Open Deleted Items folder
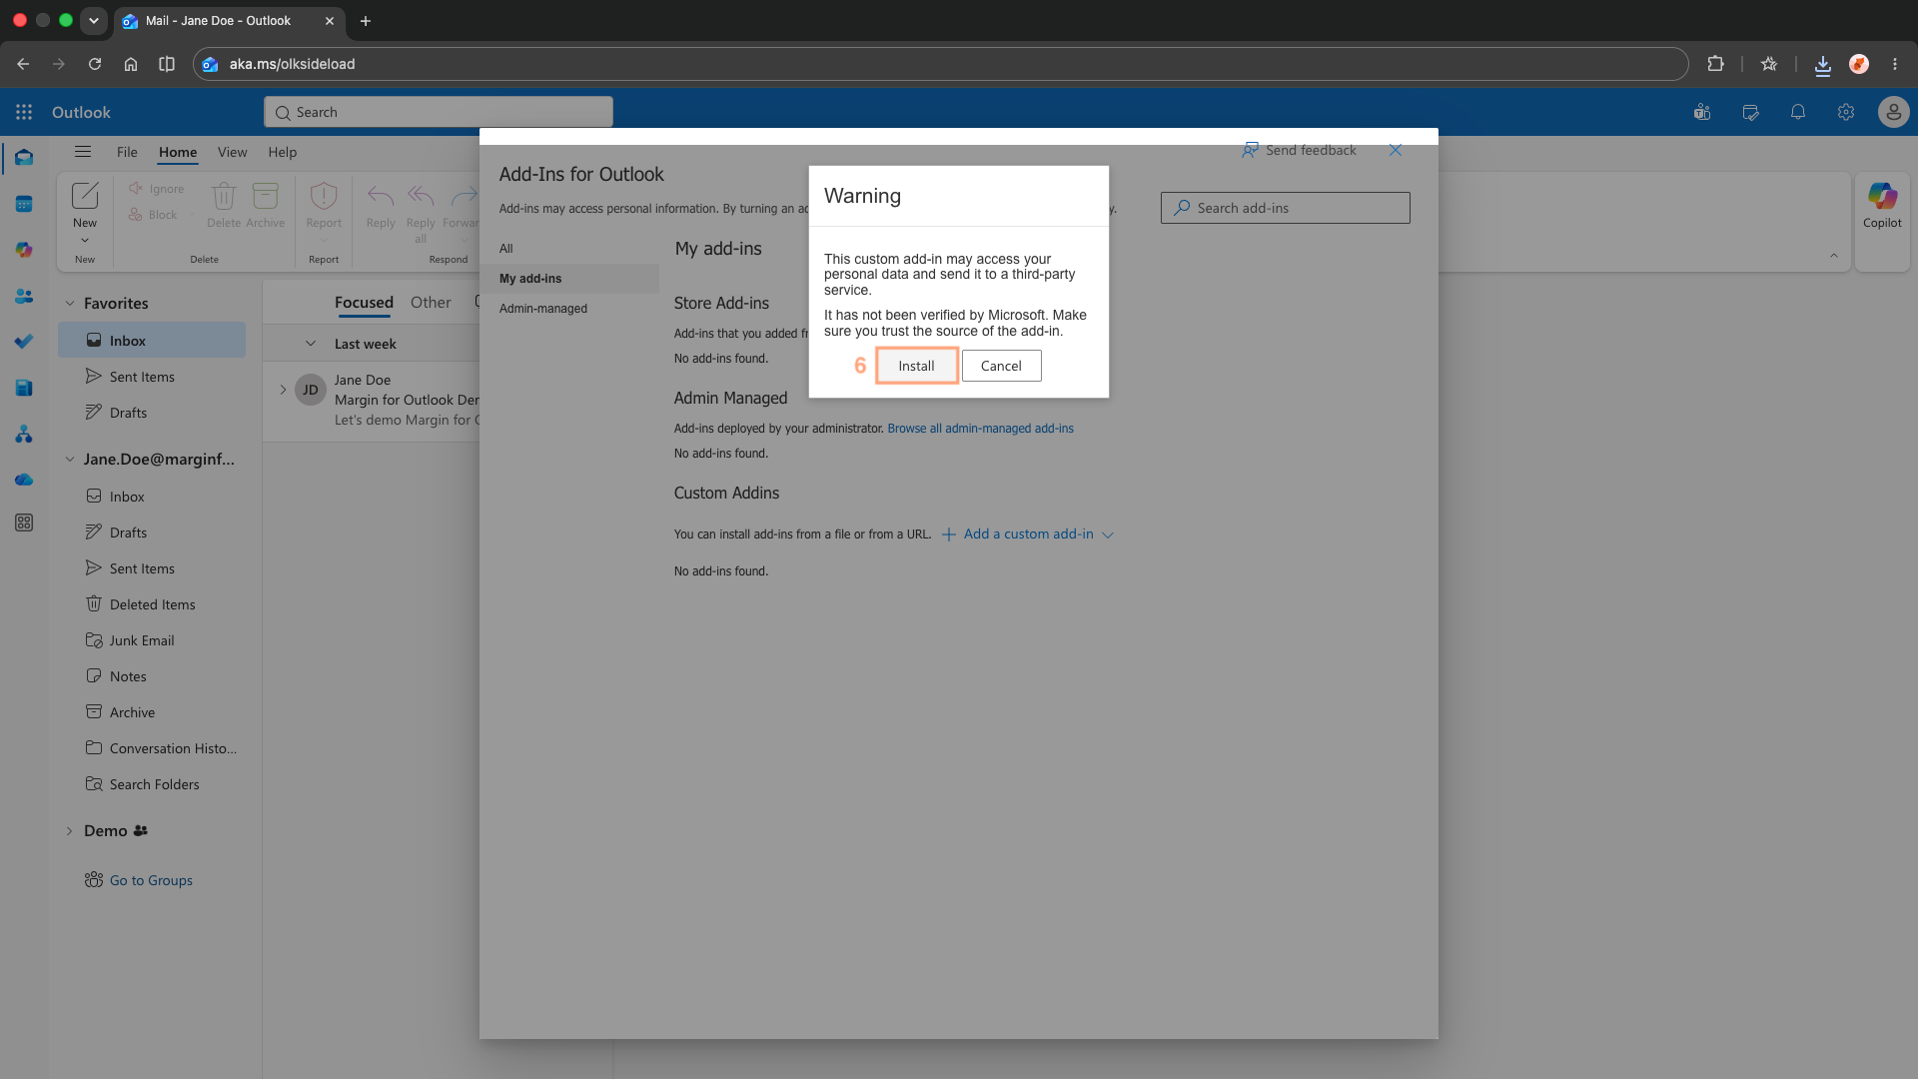 coord(152,604)
